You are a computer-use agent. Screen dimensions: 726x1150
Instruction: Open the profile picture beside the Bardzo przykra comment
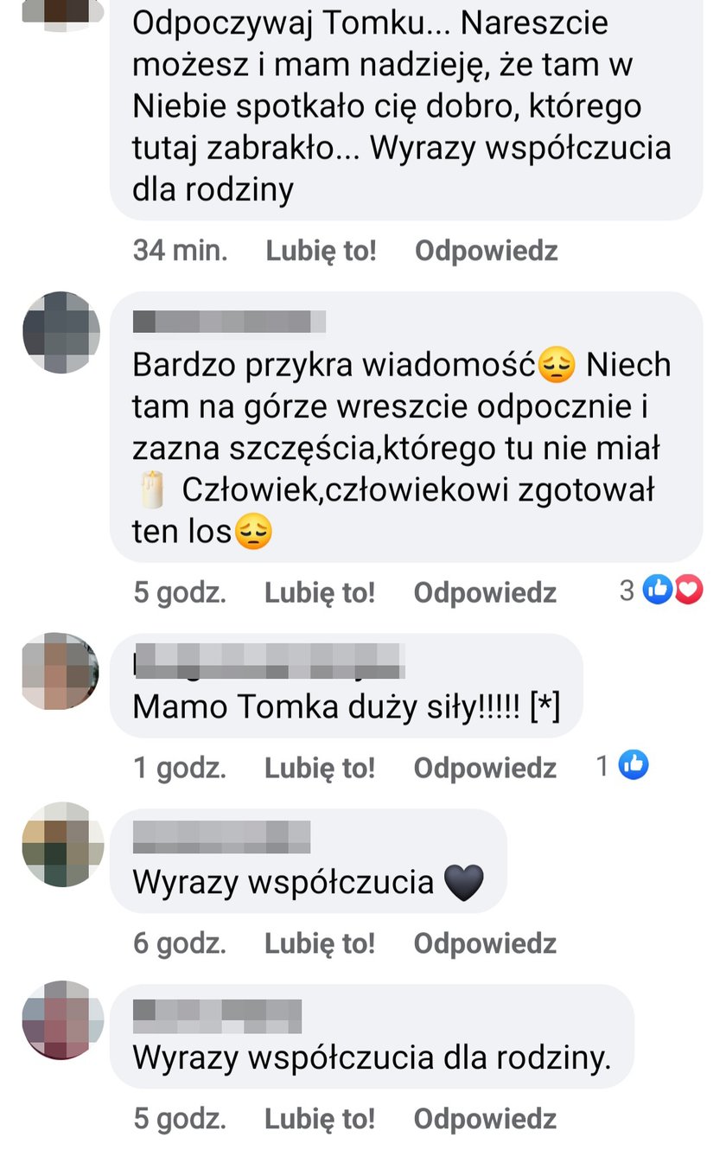[x=60, y=333]
